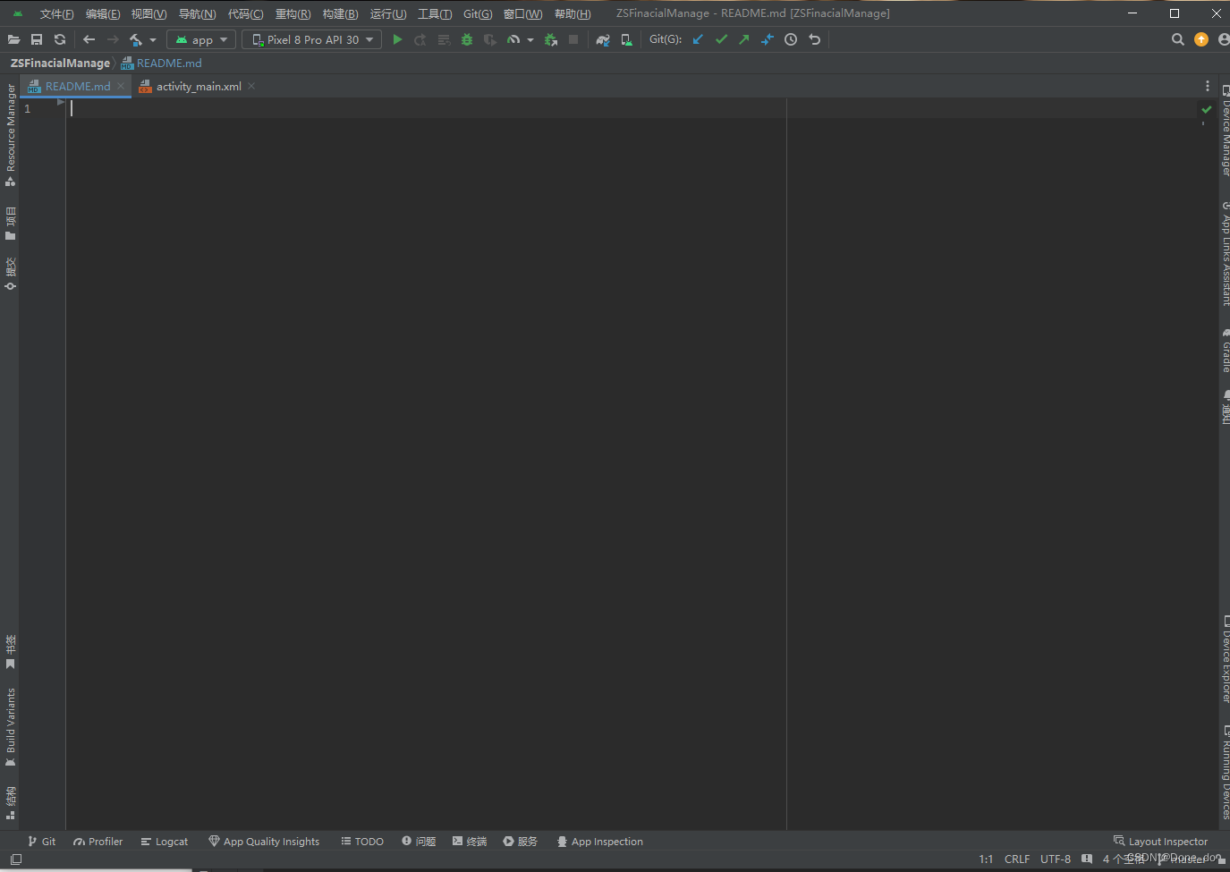This screenshot has height=872, width=1230.
Task: Toggle the App Links Assistant panel
Action: [1226, 254]
